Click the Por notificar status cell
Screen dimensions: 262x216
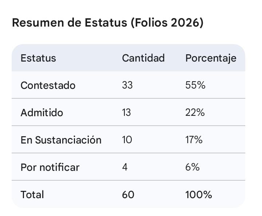pos(50,167)
